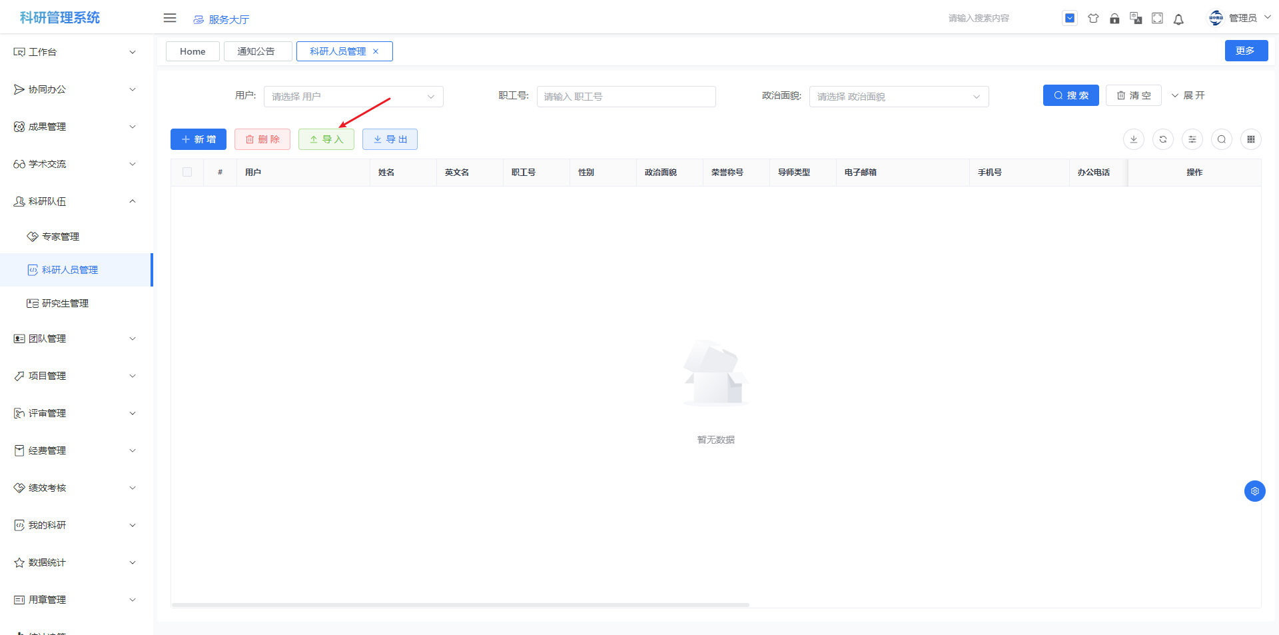
Task: Toggle the blue checkbox icon in header
Action: [x=1069, y=19]
